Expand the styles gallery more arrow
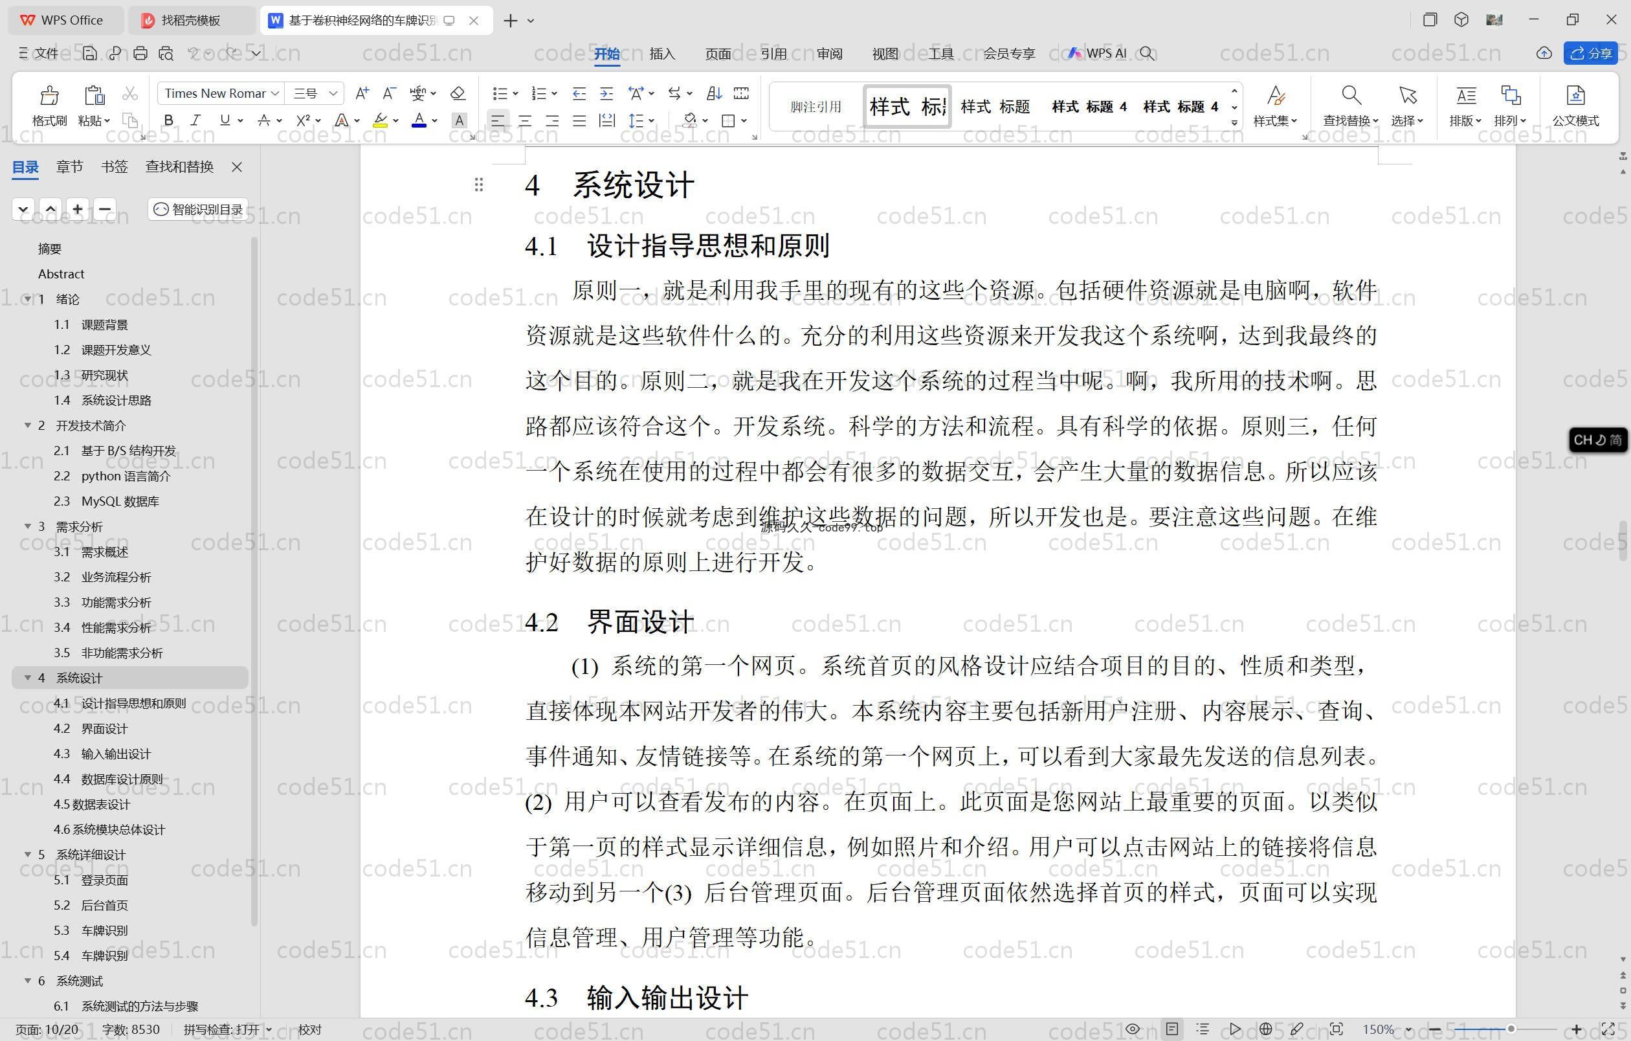The image size is (1631, 1041). (x=1234, y=122)
